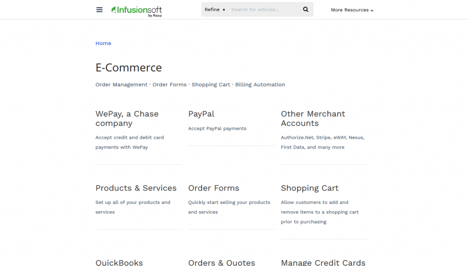Click 'Accept PayPal payments' description
This screenshot has width=469, height=266.
coord(217,129)
